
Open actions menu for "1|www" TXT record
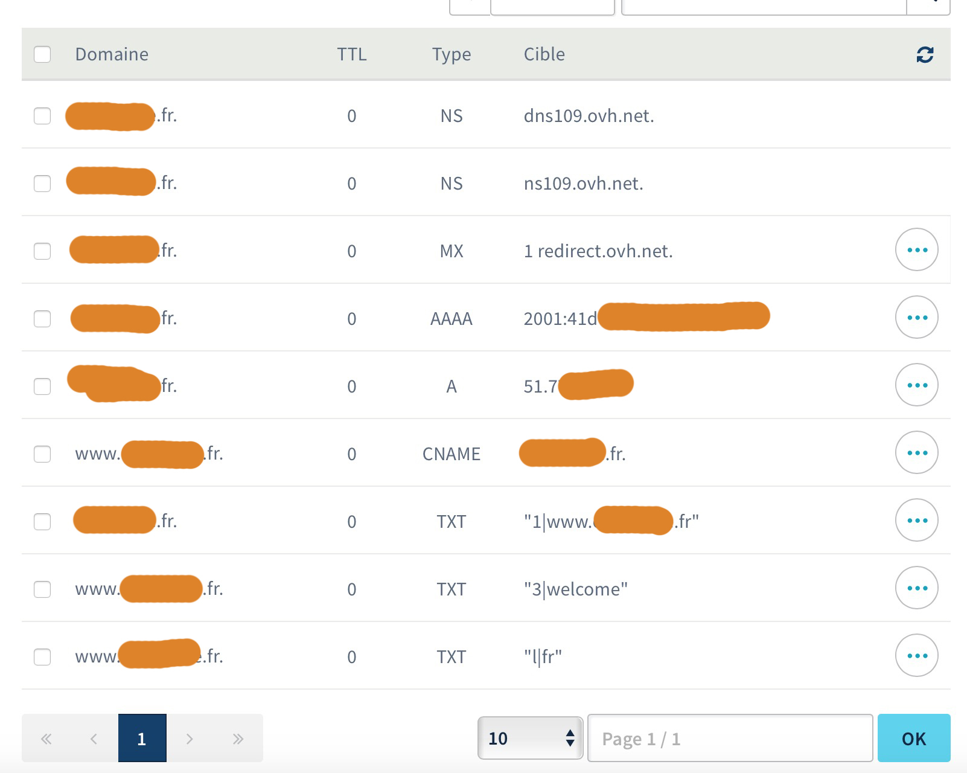pyautogui.click(x=916, y=521)
